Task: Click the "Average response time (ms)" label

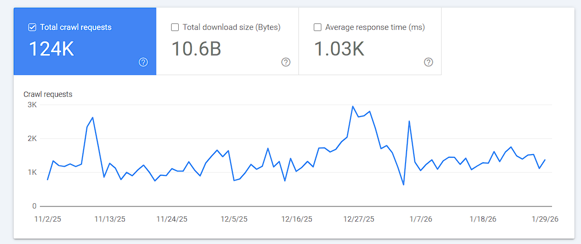Action: pyautogui.click(x=374, y=27)
